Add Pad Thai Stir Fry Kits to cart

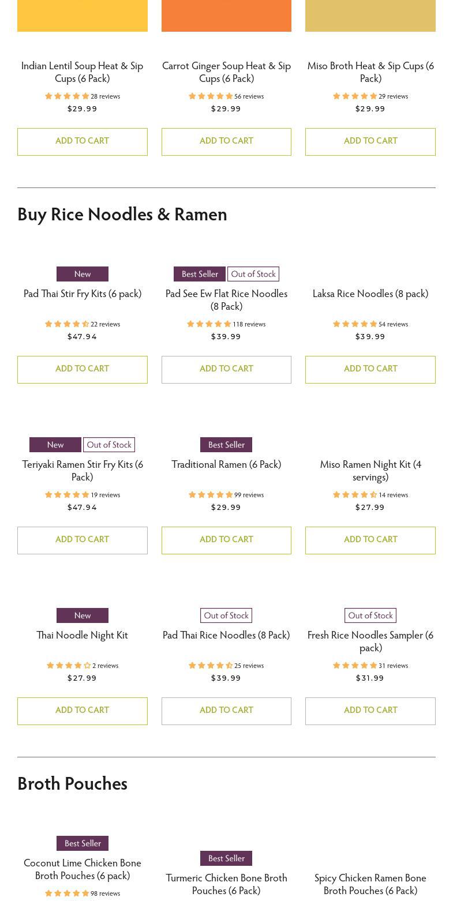click(82, 369)
